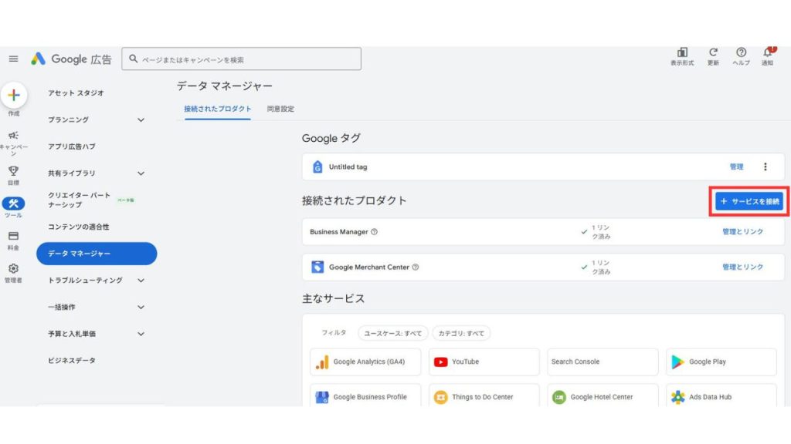Open the hamburger navigation menu icon

[x=12, y=58]
